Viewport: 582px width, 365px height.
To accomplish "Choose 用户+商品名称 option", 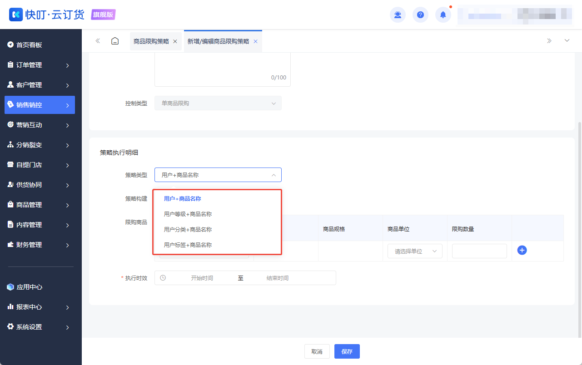I will (217, 199).
